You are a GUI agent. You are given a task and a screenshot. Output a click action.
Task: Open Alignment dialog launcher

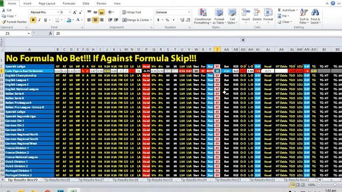point(151,27)
